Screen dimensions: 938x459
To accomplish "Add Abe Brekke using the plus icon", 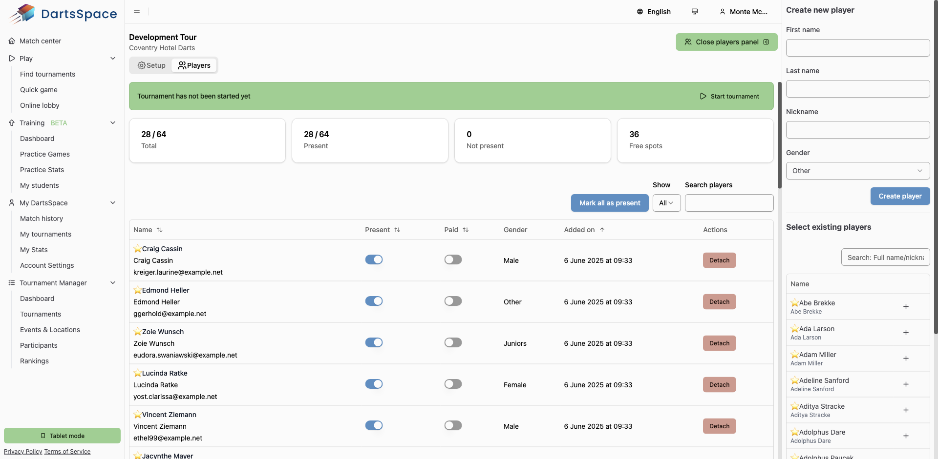I will [905, 307].
